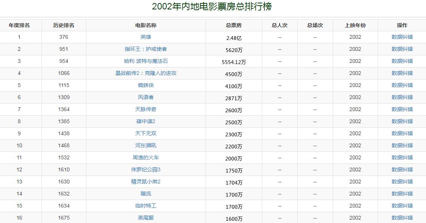This screenshot has height=223, width=426.
Task: Report data error for 河东狮吼
Action: (402, 145)
